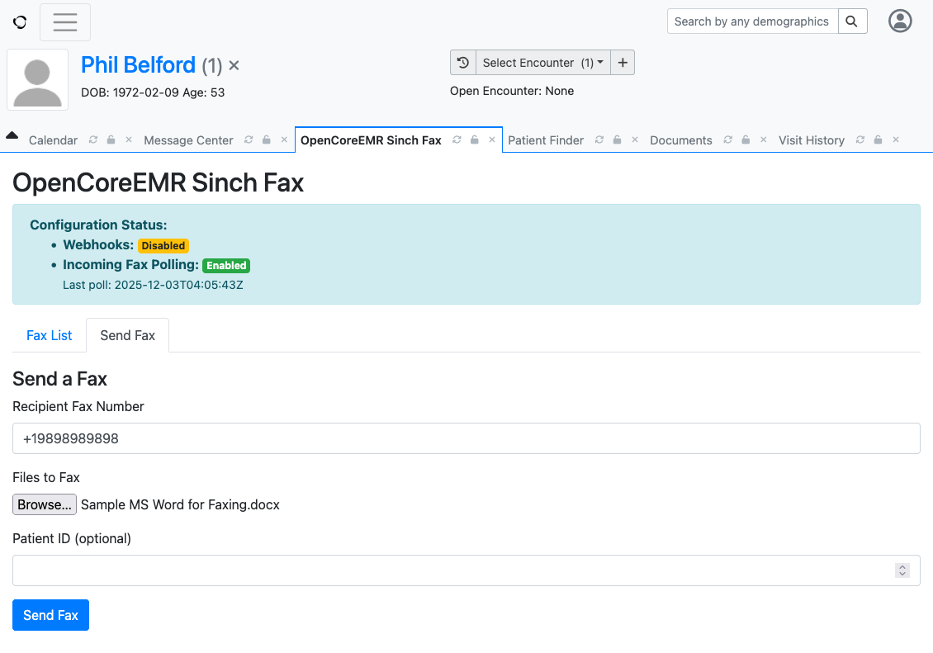Open the Patient Finder tab

pyautogui.click(x=546, y=140)
